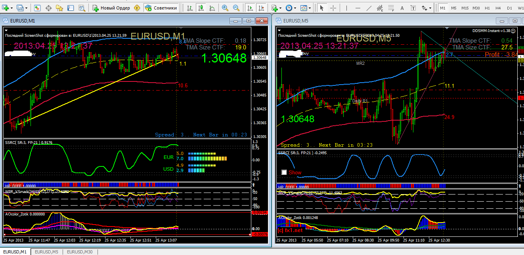Open the EURUSD,M30 bottom chart tab
This screenshot has height=255, width=524.
80,252
